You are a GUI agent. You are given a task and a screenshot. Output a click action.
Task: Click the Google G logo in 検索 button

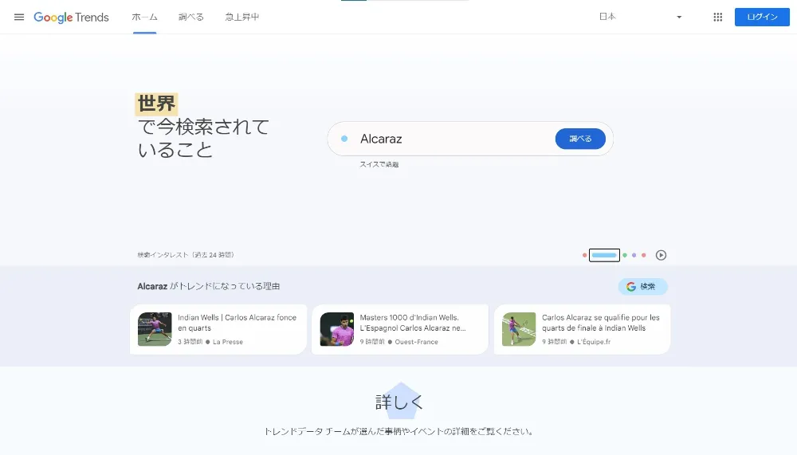[630, 287]
